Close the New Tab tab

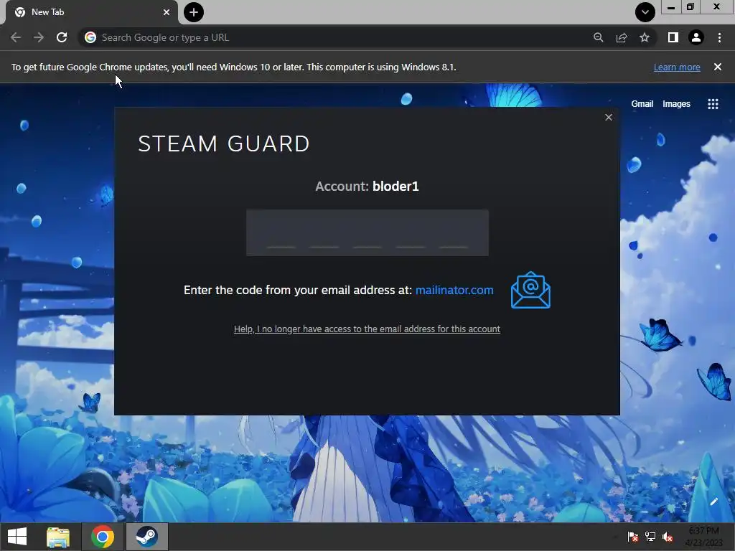point(167,12)
